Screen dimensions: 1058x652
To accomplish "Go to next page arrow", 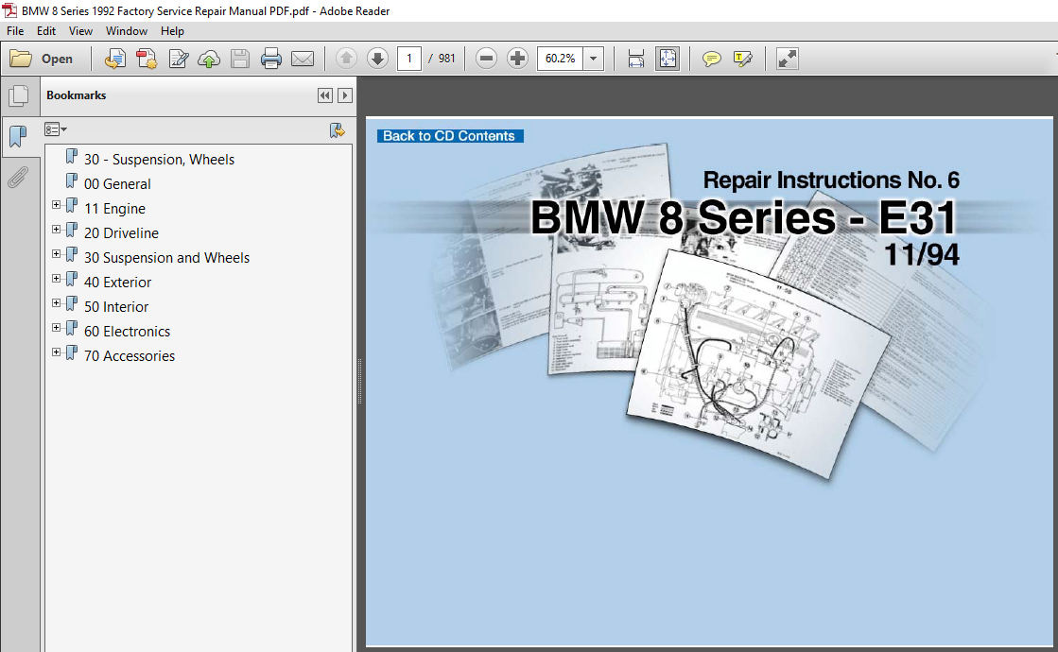I will pyautogui.click(x=378, y=59).
